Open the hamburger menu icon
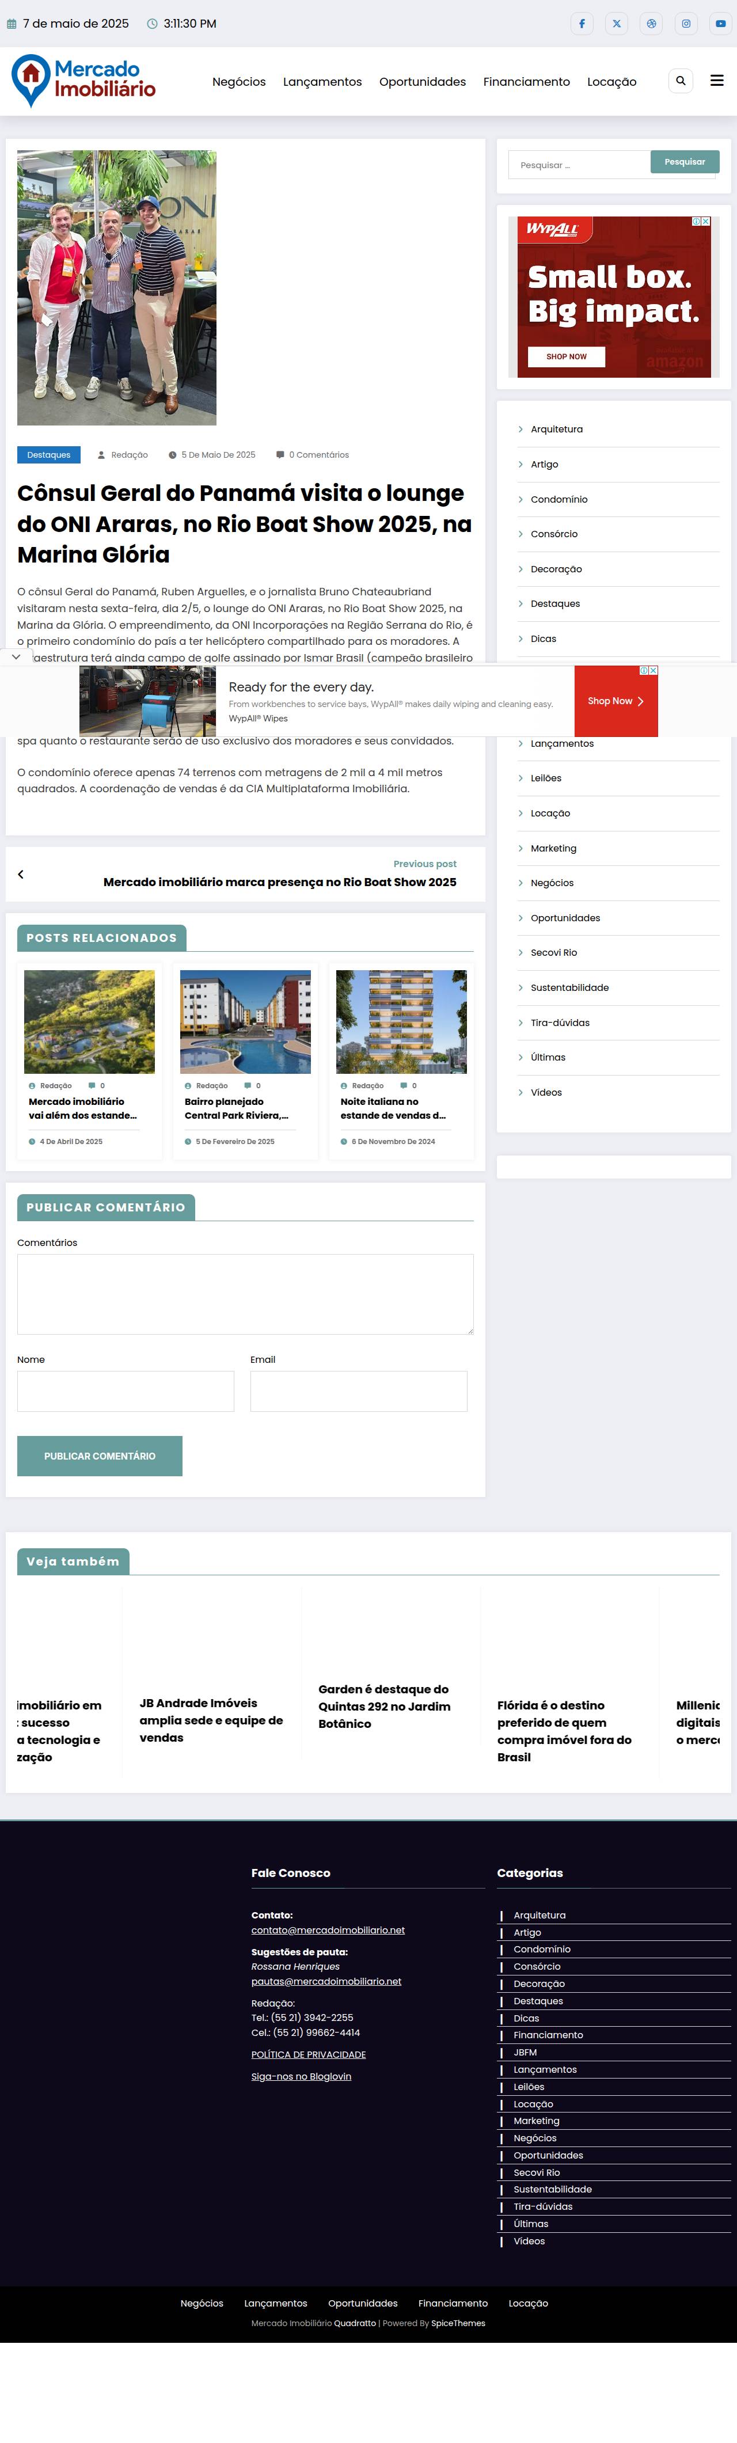This screenshot has height=2443, width=737. [717, 82]
